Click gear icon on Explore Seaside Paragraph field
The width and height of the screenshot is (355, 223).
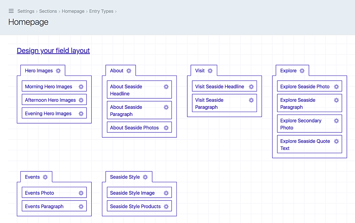point(336,100)
